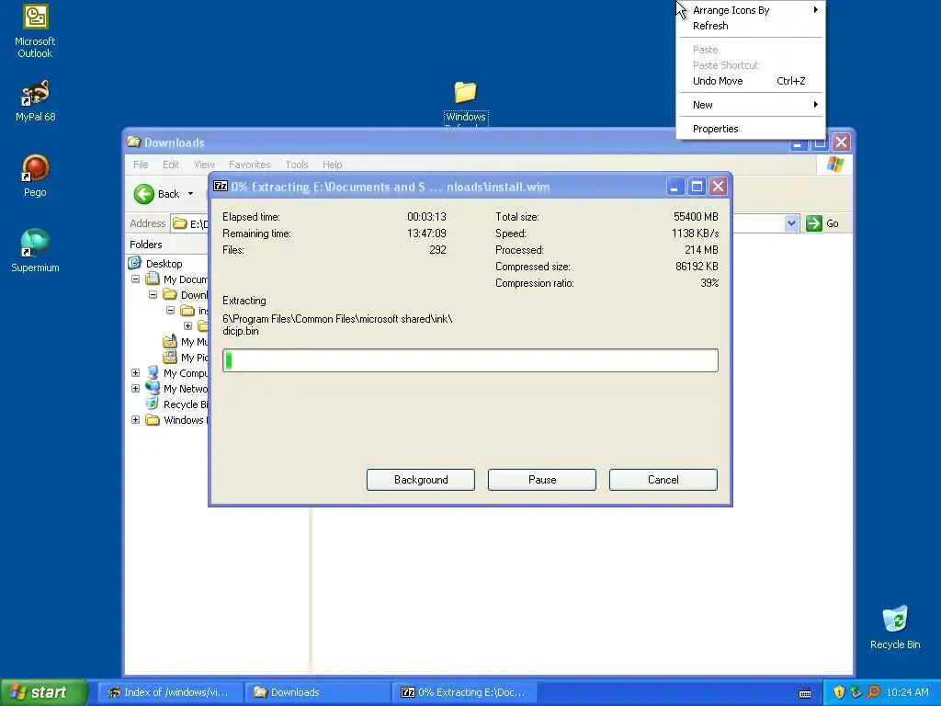941x706 pixels.
Task: Click the green Go arrow button
Action: pyautogui.click(x=814, y=223)
